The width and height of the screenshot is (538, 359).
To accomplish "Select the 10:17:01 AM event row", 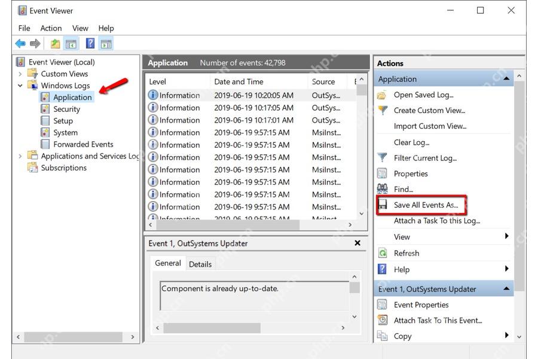I will [252, 120].
